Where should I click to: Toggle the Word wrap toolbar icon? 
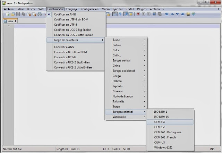115,14
